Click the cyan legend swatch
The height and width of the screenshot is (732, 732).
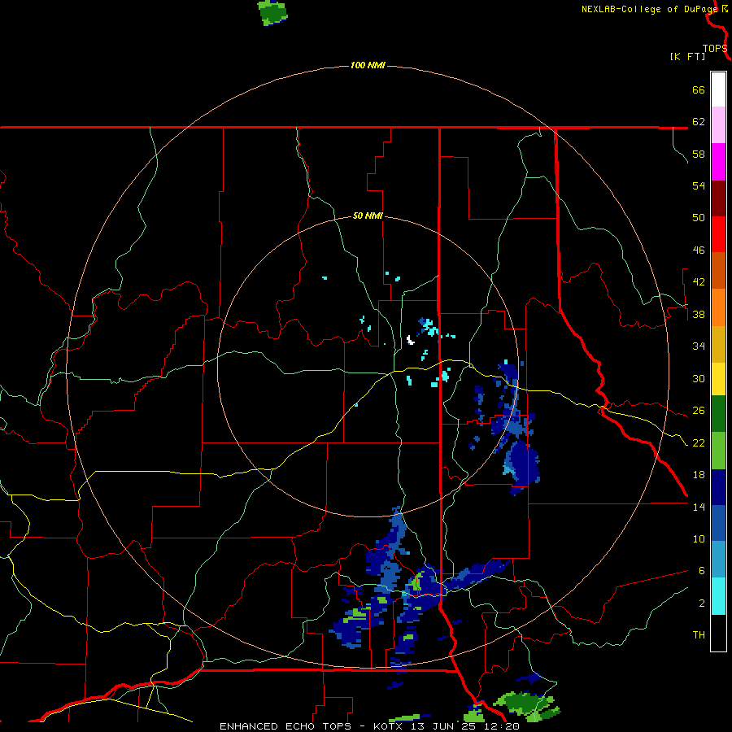[x=718, y=596]
